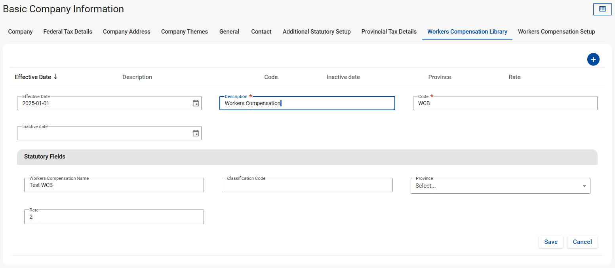615x268 pixels.
Task: Open the Effective Date calendar picker
Action: (196, 103)
